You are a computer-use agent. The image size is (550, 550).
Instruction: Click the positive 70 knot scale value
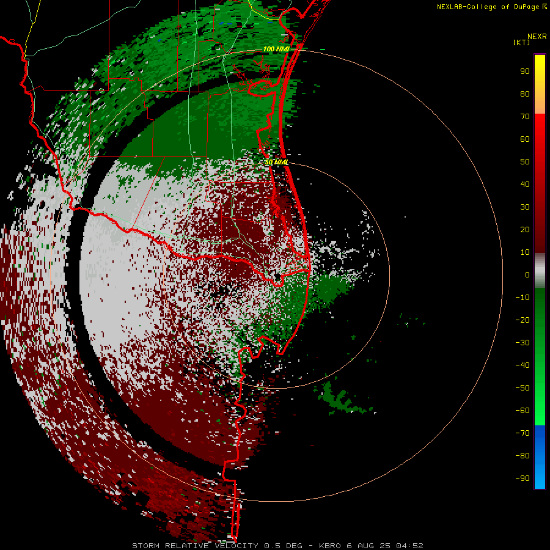525,117
